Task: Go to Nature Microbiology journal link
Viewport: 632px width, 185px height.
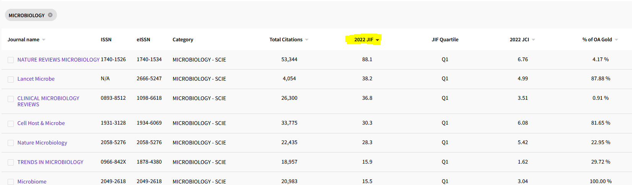Action: click(x=42, y=143)
